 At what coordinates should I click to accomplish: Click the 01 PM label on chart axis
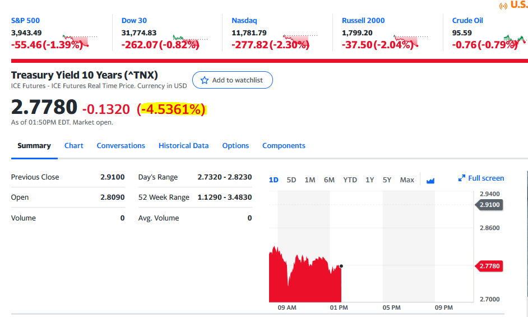pos(339,307)
